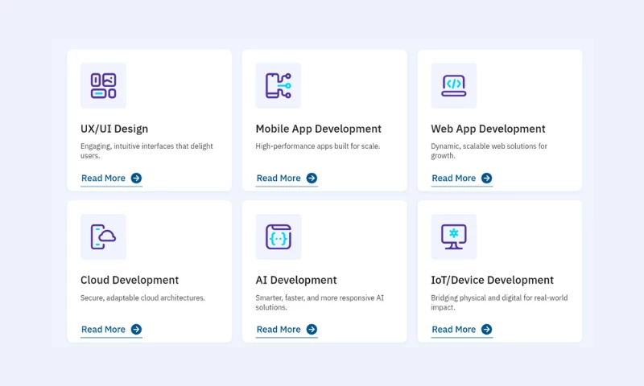Viewport: 644px width, 386px height.
Task: Click the Mobile App Development heading
Action: (318, 129)
